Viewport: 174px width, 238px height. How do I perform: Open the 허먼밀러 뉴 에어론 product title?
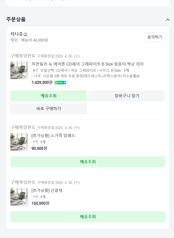[x=87, y=64]
